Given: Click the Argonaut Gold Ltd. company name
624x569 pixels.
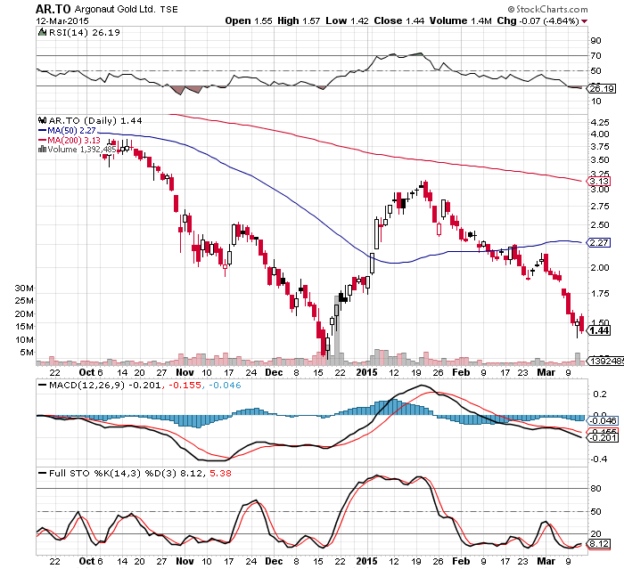Looking at the screenshot, I should tap(115, 9).
